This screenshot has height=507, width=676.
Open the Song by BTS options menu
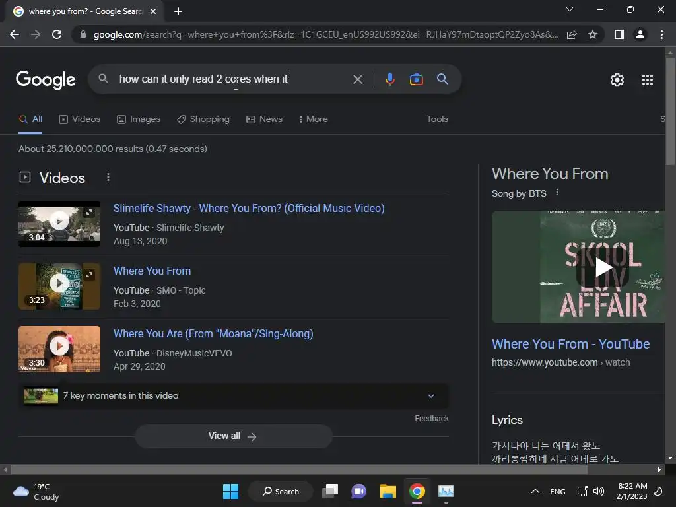tap(557, 193)
